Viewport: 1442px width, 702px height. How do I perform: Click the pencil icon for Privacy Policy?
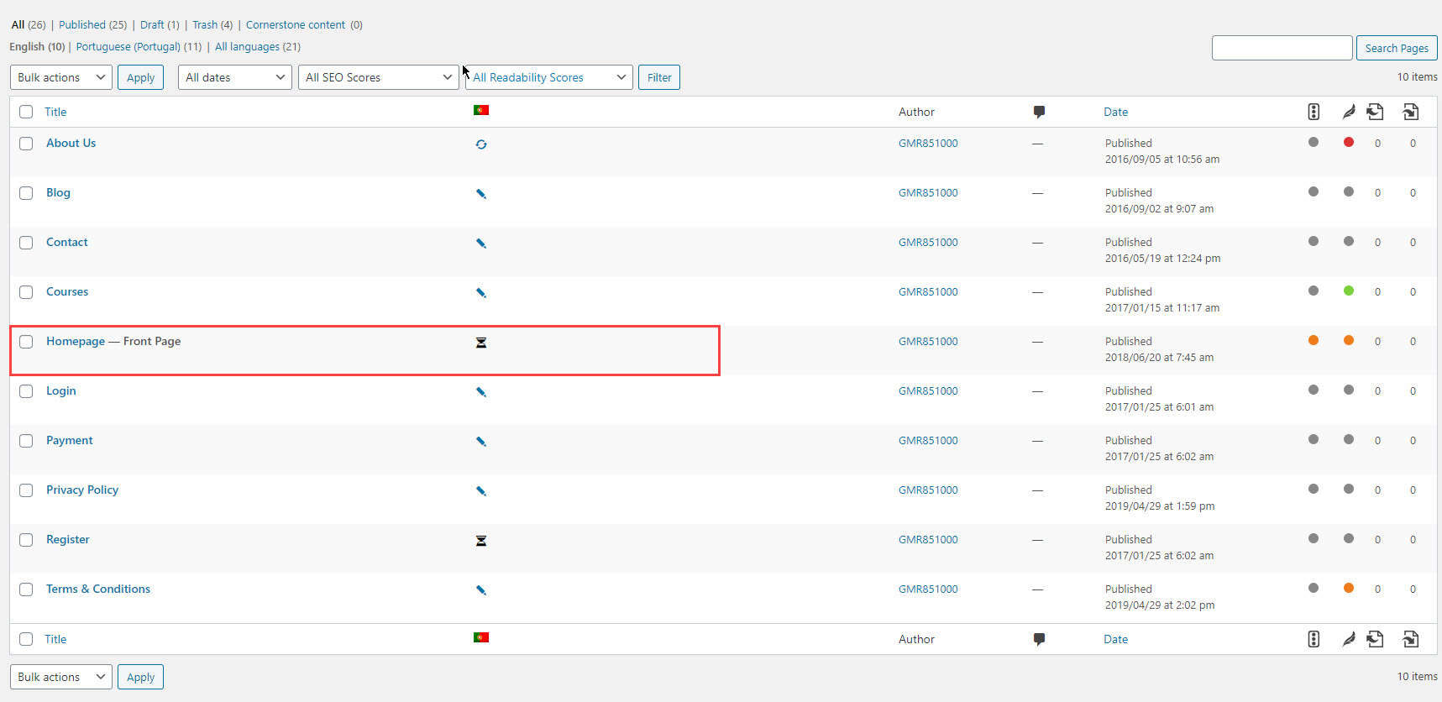coord(481,491)
